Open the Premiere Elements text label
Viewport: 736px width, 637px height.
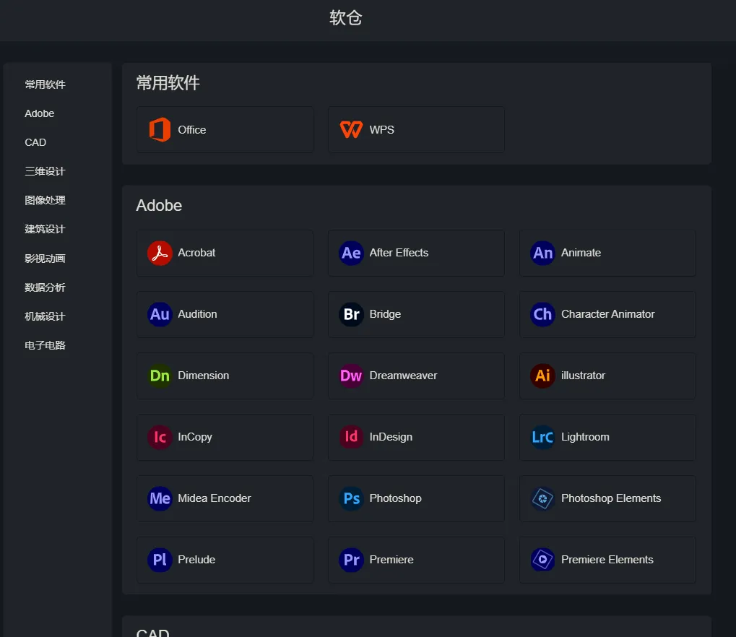pyautogui.click(x=607, y=560)
